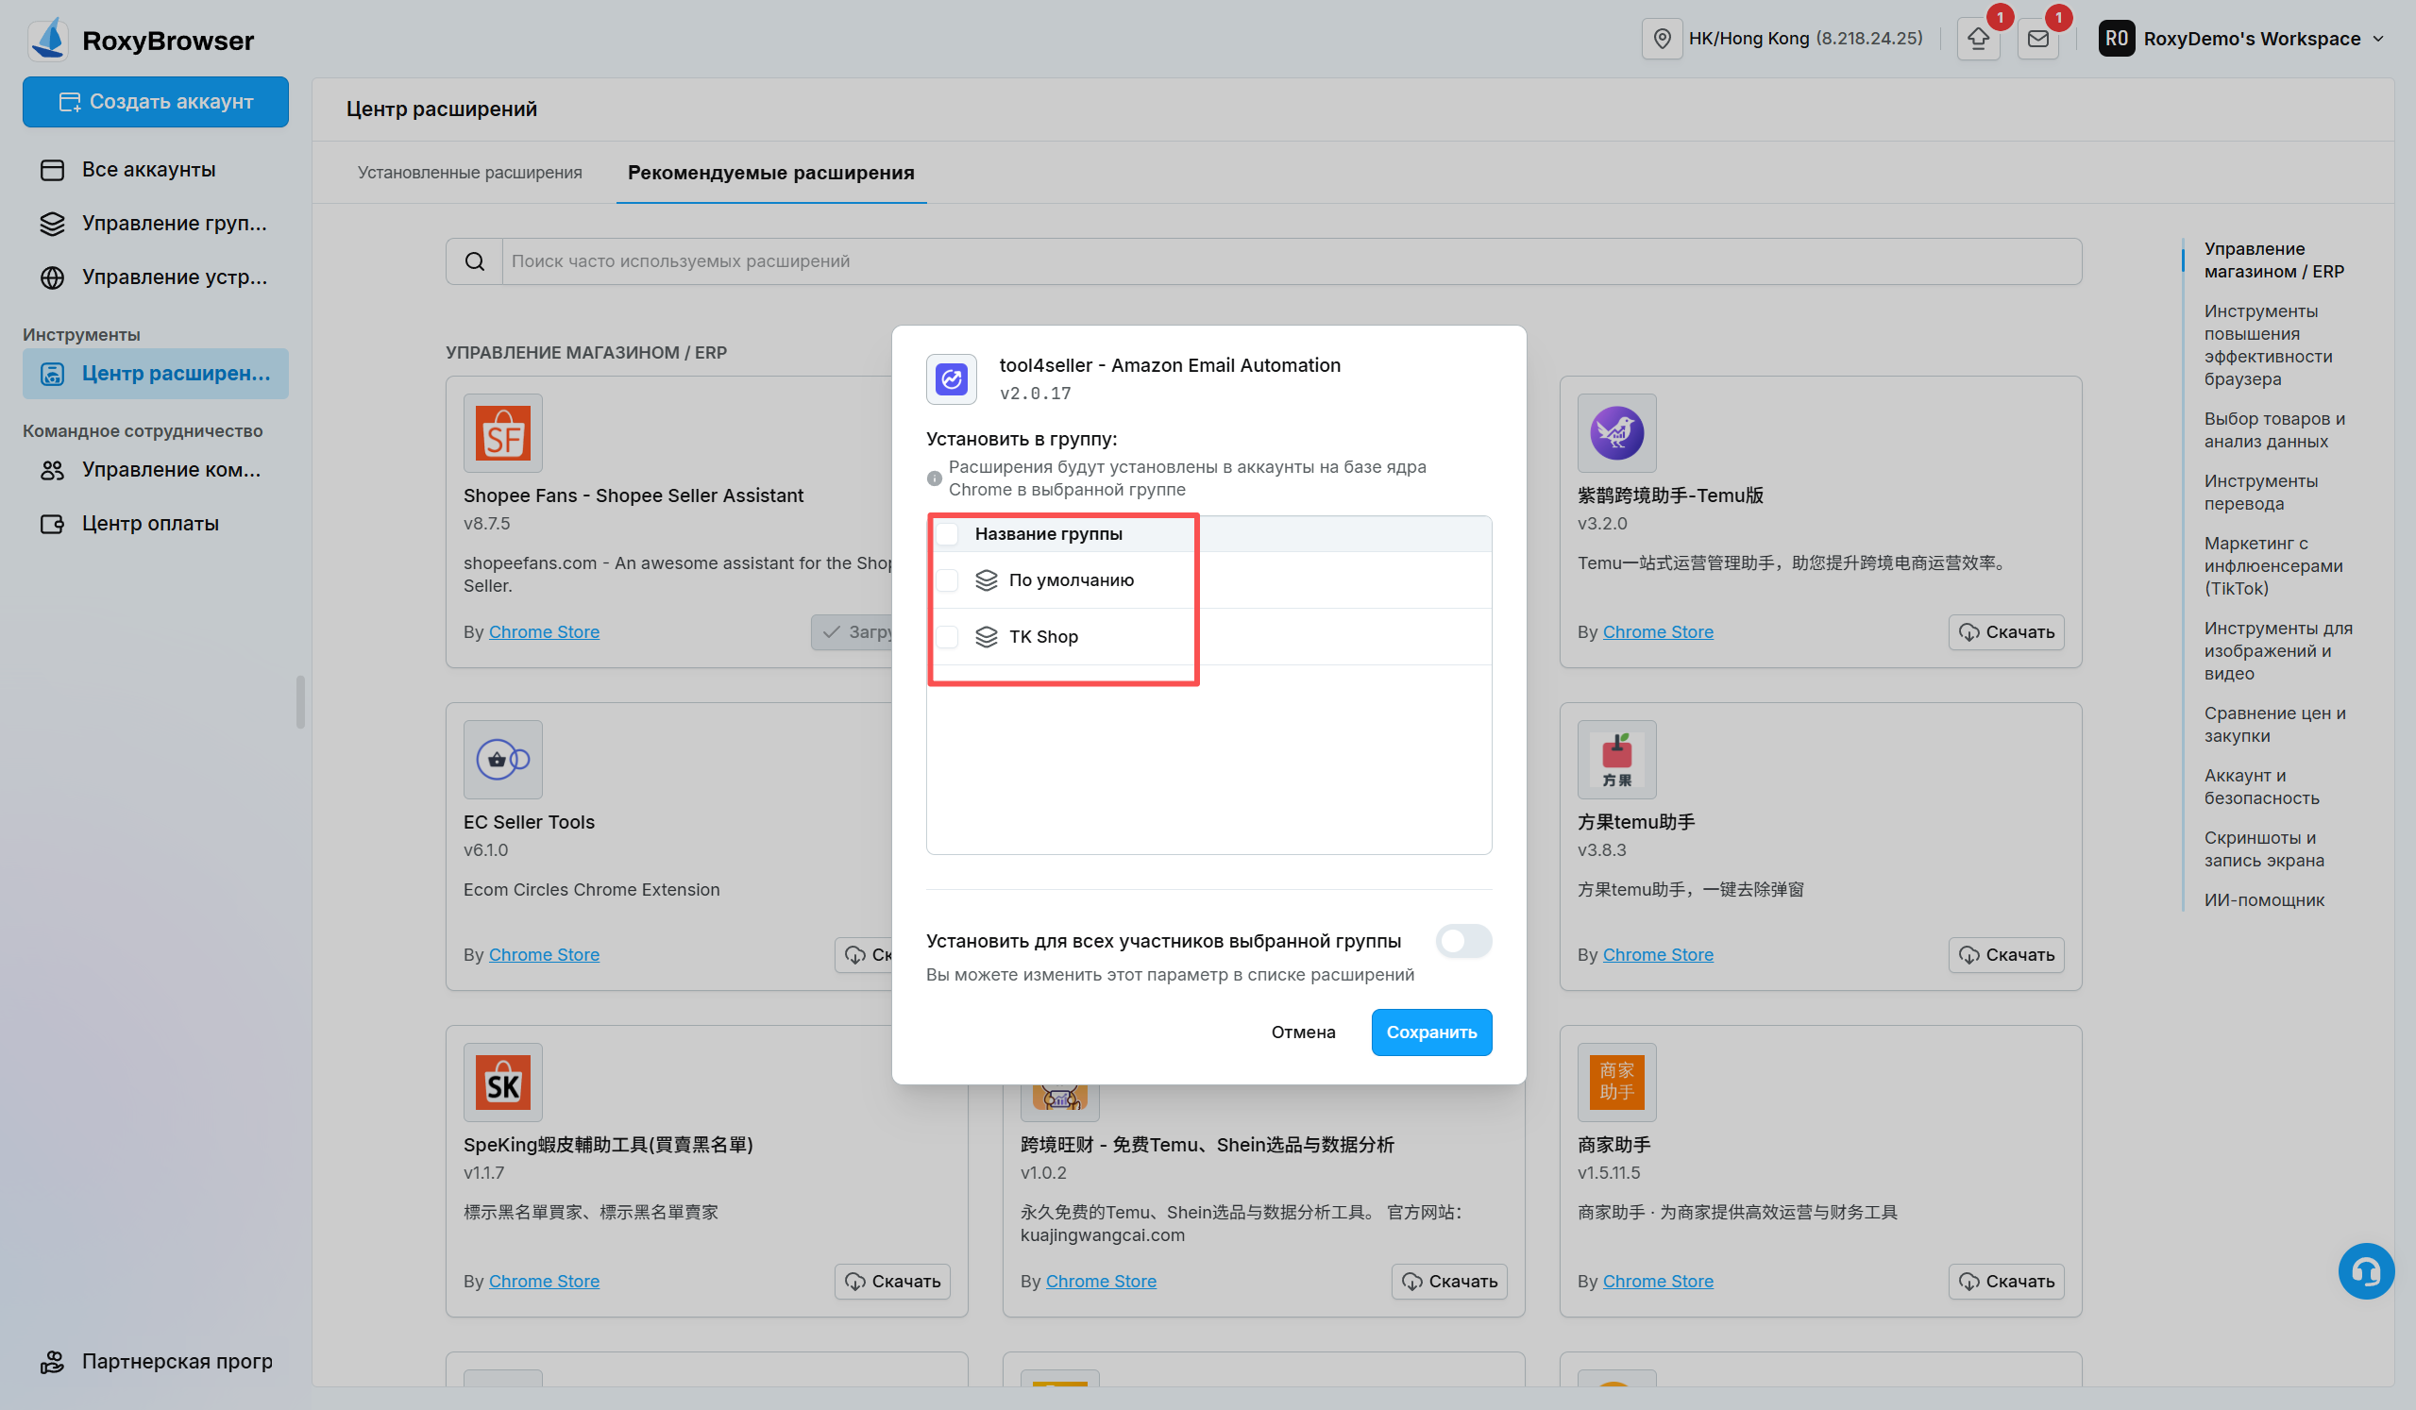
Task: Click the RO workspace avatar
Action: tap(2116, 39)
